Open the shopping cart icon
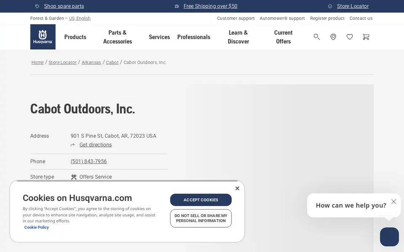 (x=366, y=37)
